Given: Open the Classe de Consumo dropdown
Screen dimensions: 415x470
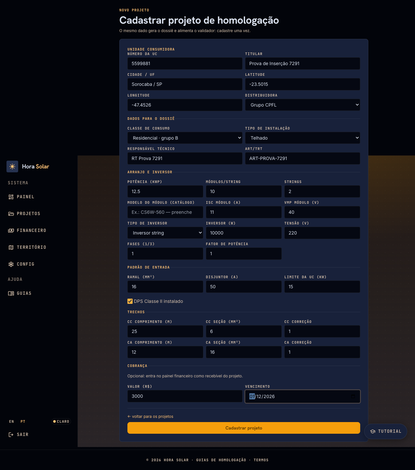Looking at the screenshot, I should [x=185, y=138].
